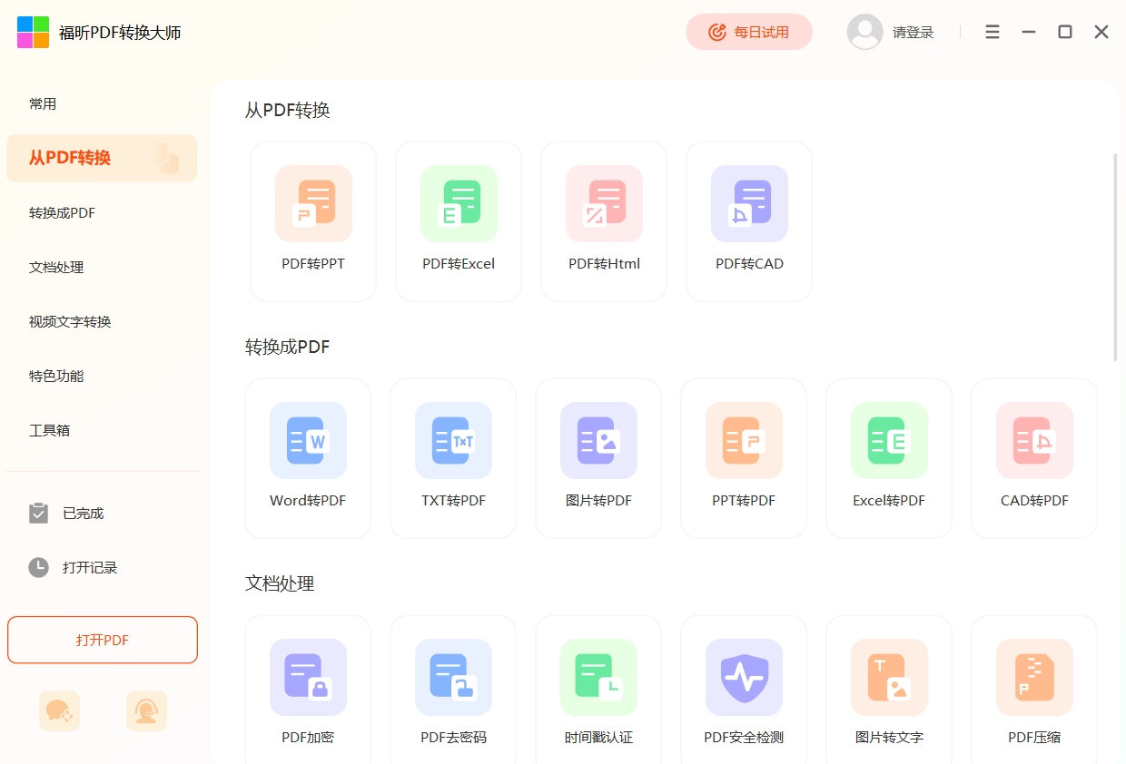Click the 请登录 login link
The image size is (1126, 764).
pyautogui.click(x=913, y=33)
